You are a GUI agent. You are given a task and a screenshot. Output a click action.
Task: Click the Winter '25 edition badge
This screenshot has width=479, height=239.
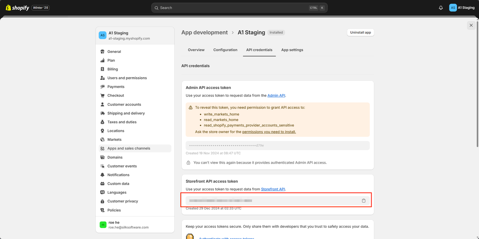(x=40, y=7)
